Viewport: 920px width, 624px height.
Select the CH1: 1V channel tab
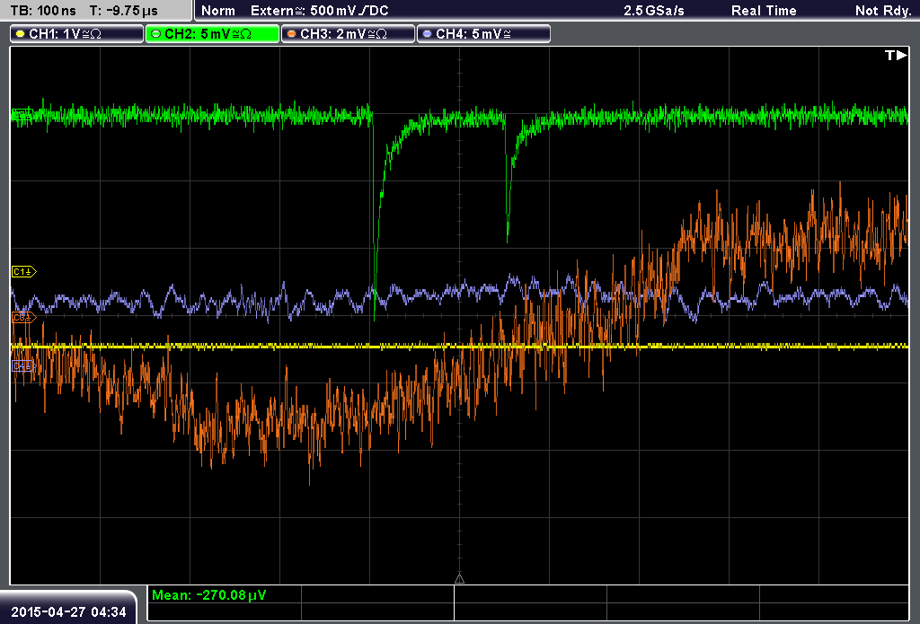[77, 34]
